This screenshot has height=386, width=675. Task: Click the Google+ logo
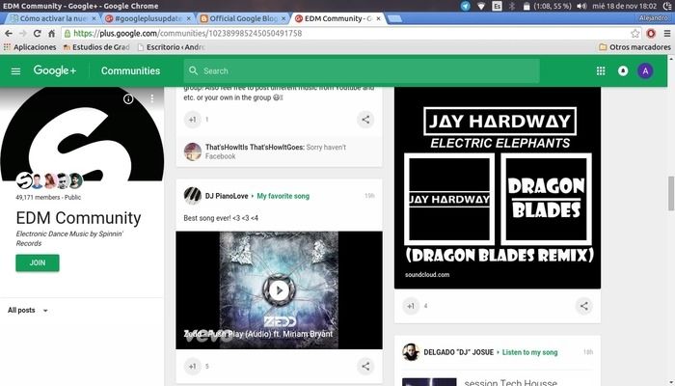click(55, 70)
